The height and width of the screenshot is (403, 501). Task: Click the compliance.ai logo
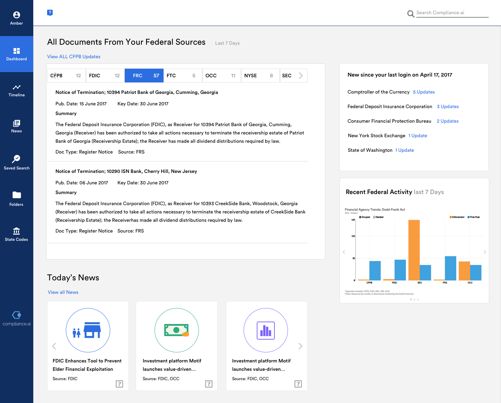click(x=17, y=318)
